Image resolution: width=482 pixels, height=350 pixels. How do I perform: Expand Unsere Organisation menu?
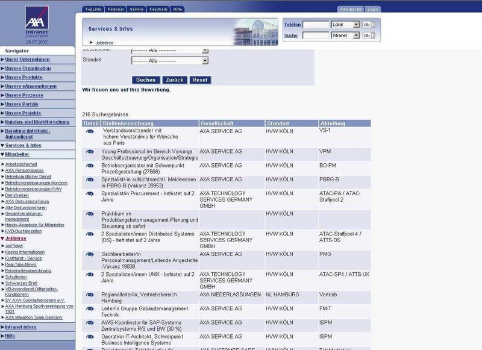(x=28, y=69)
